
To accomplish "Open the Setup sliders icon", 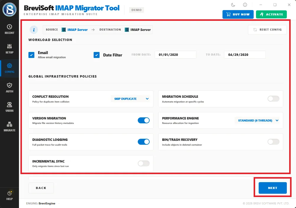I will [9, 46].
